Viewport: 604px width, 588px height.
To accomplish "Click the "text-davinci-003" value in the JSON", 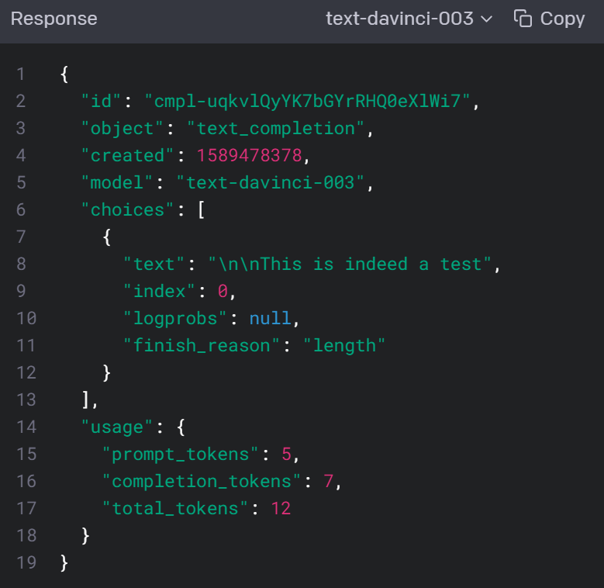I will [x=270, y=182].
